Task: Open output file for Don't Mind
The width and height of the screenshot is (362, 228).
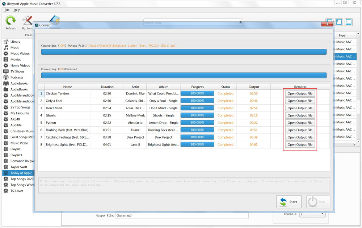Action: pos(300,108)
